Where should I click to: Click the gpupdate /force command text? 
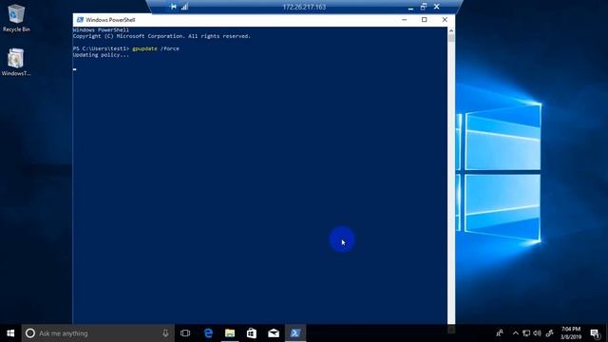click(x=156, y=48)
